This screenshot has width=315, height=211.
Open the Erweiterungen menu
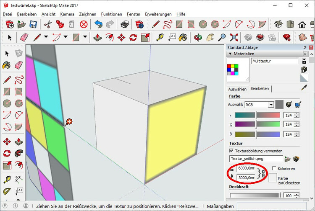[158, 14]
